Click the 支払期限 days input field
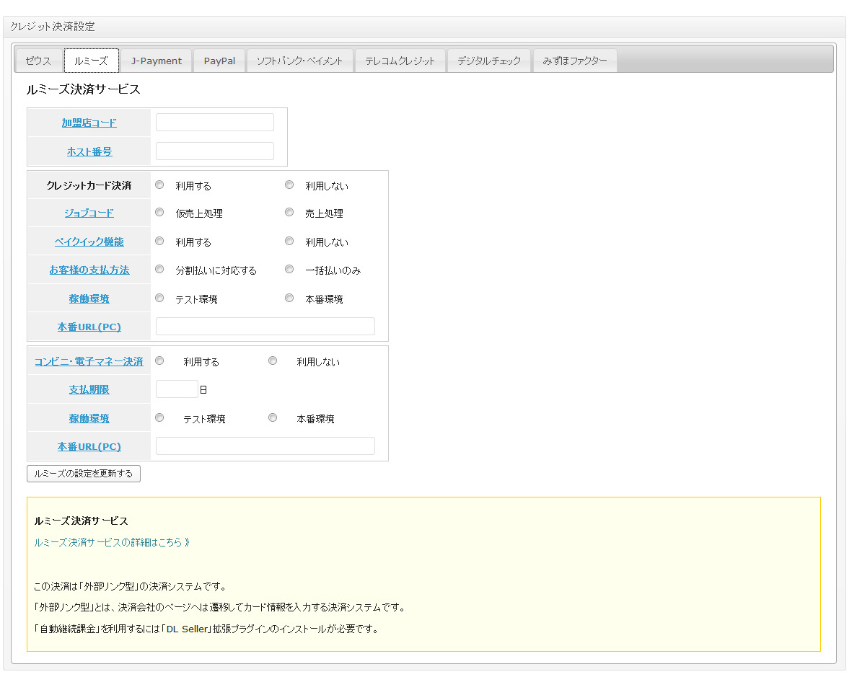 click(x=177, y=389)
